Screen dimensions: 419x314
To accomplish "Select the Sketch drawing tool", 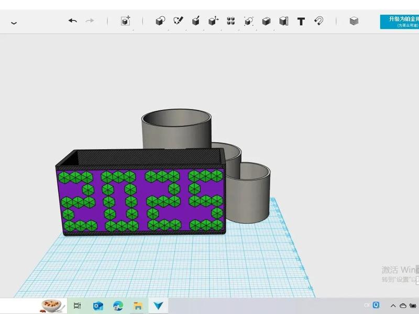I will tap(178, 21).
